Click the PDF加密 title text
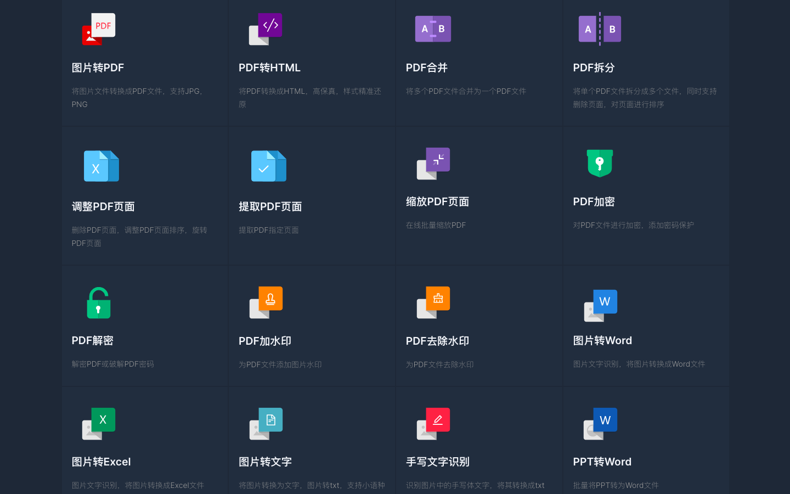790x494 pixels. [x=594, y=201]
